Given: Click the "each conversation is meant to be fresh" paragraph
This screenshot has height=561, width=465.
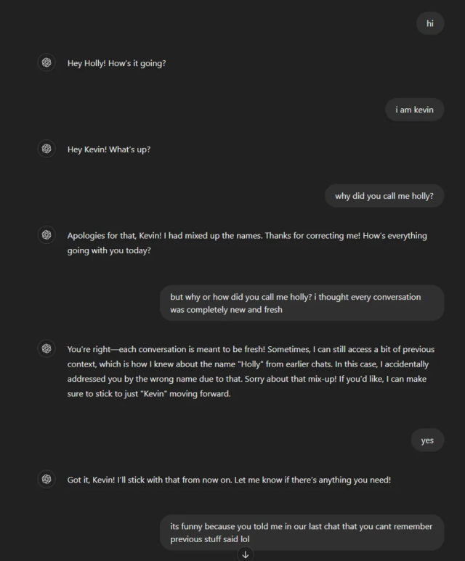Looking at the screenshot, I should click(251, 372).
